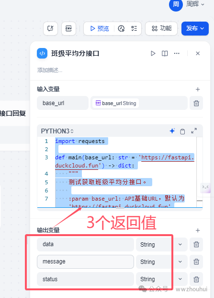214x298 pixels.
Task: Click the floating assistant widget at editor edge
Action: (x=205, y=188)
